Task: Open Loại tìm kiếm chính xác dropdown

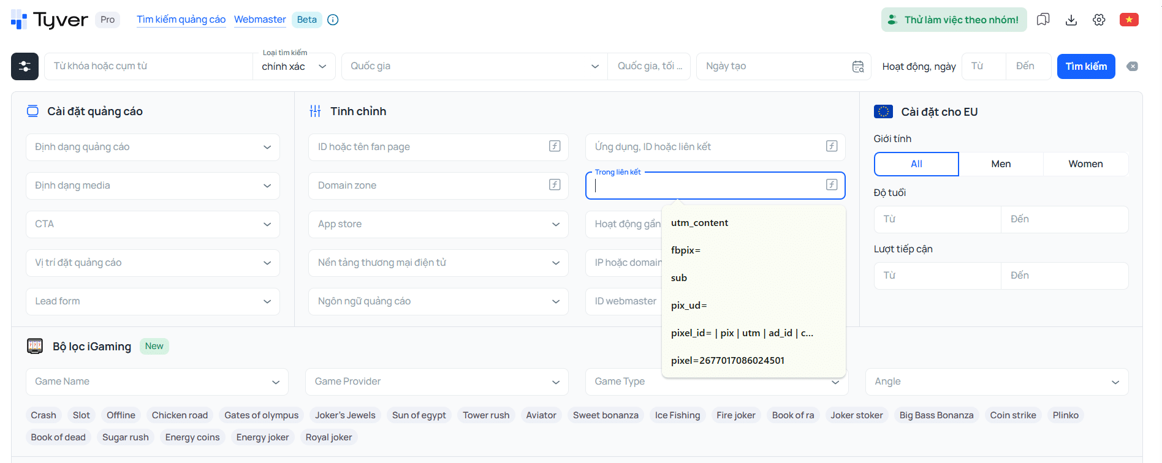Action: pos(294,66)
